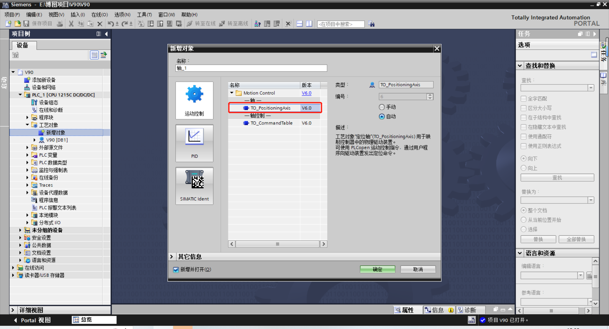Click the print toolbar icon
609x329 pixels.
click(60, 24)
